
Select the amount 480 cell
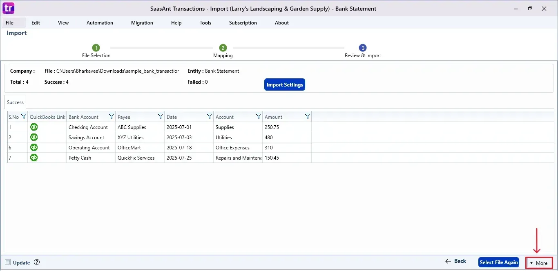[287, 138]
